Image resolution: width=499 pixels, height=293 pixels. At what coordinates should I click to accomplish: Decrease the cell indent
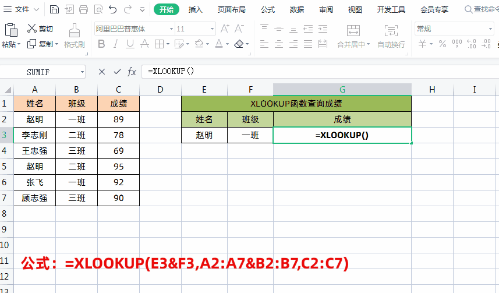pos(308,29)
